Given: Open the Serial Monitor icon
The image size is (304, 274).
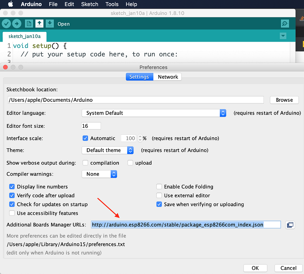Looking at the screenshot, I should (x=285, y=24).
